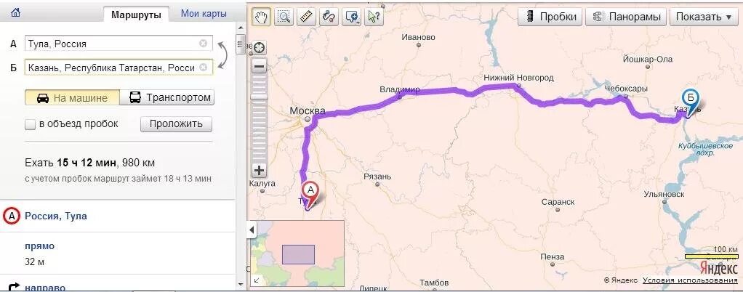Activate the zoom-to-area magnifier tool

[284, 17]
